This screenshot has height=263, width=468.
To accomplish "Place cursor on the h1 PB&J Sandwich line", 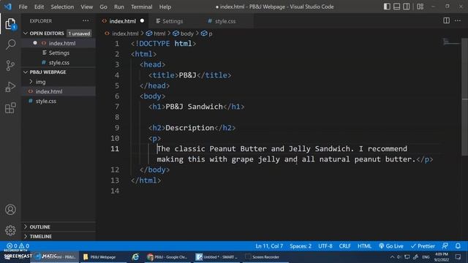I will (x=197, y=107).
